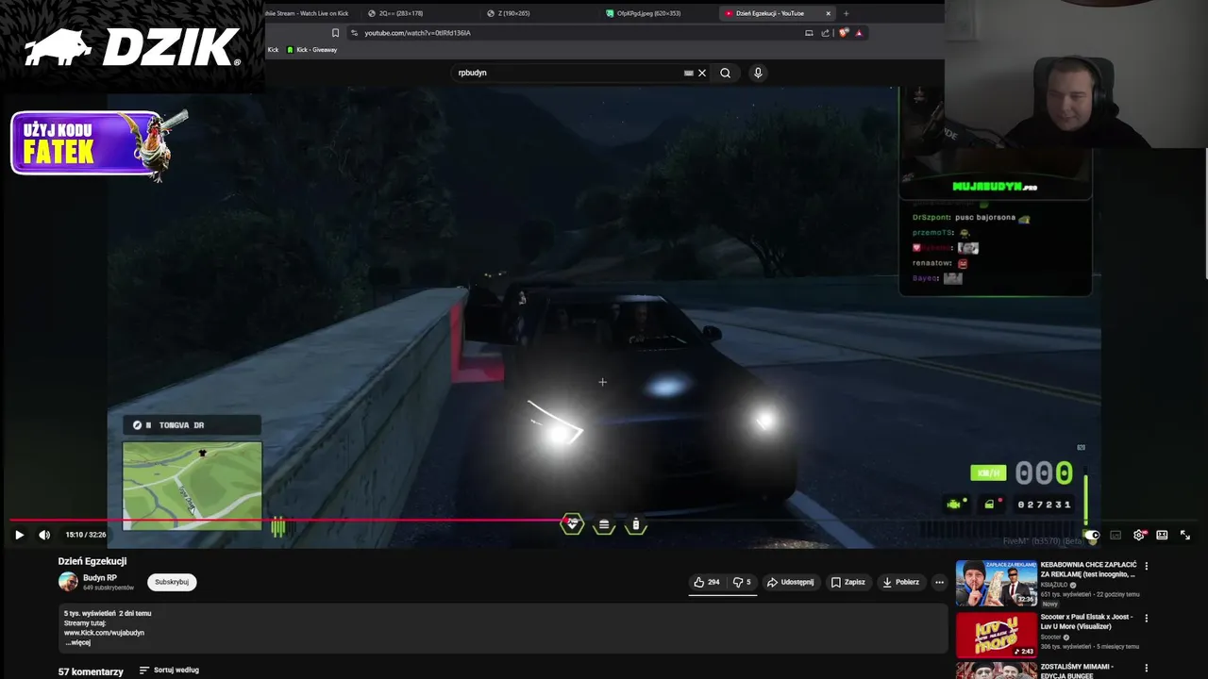Click the cast icon in the address bar
The image size is (1208, 679).
pyautogui.click(x=809, y=33)
